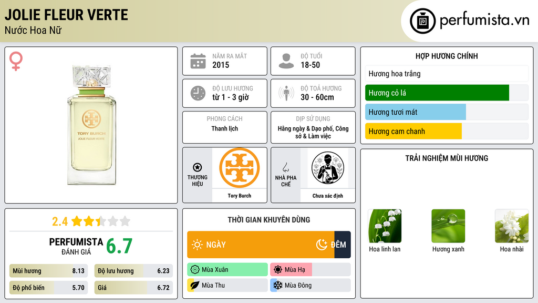The width and height of the screenshot is (538, 303).
Task: Click the perfumista.vn site name text
Action: (x=484, y=21)
